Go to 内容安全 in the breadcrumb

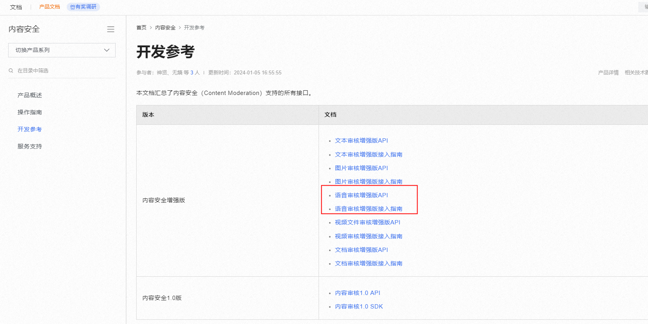pyautogui.click(x=165, y=28)
